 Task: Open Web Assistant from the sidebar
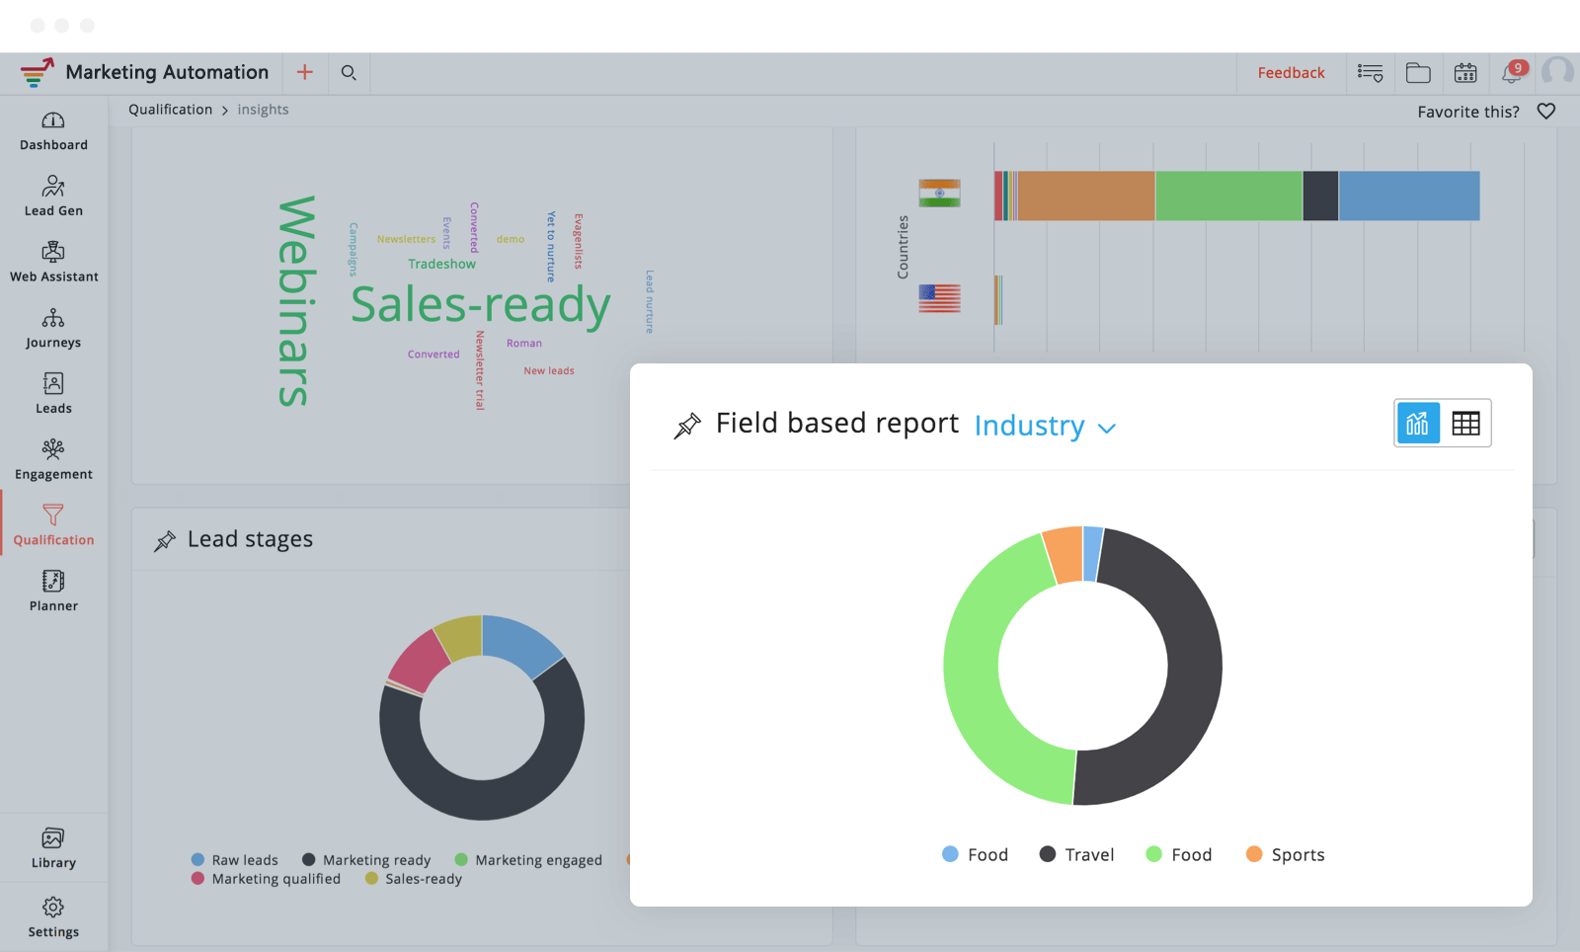click(53, 263)
